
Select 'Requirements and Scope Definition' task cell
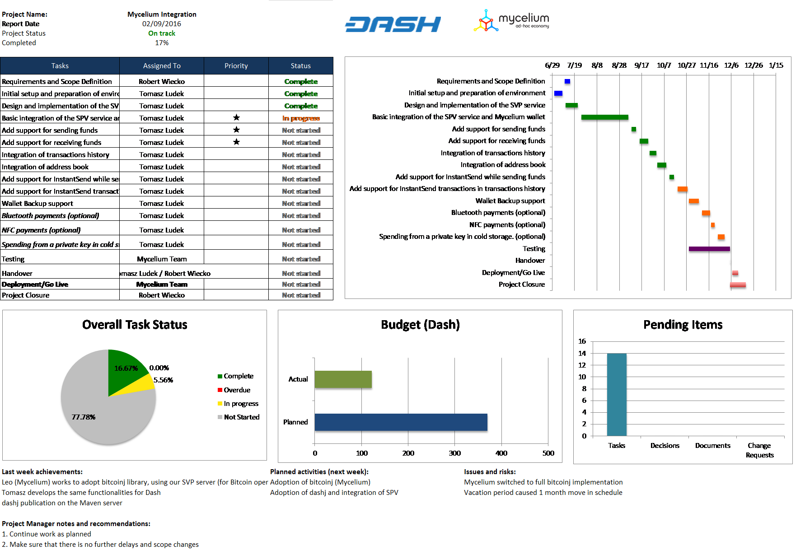60,81
